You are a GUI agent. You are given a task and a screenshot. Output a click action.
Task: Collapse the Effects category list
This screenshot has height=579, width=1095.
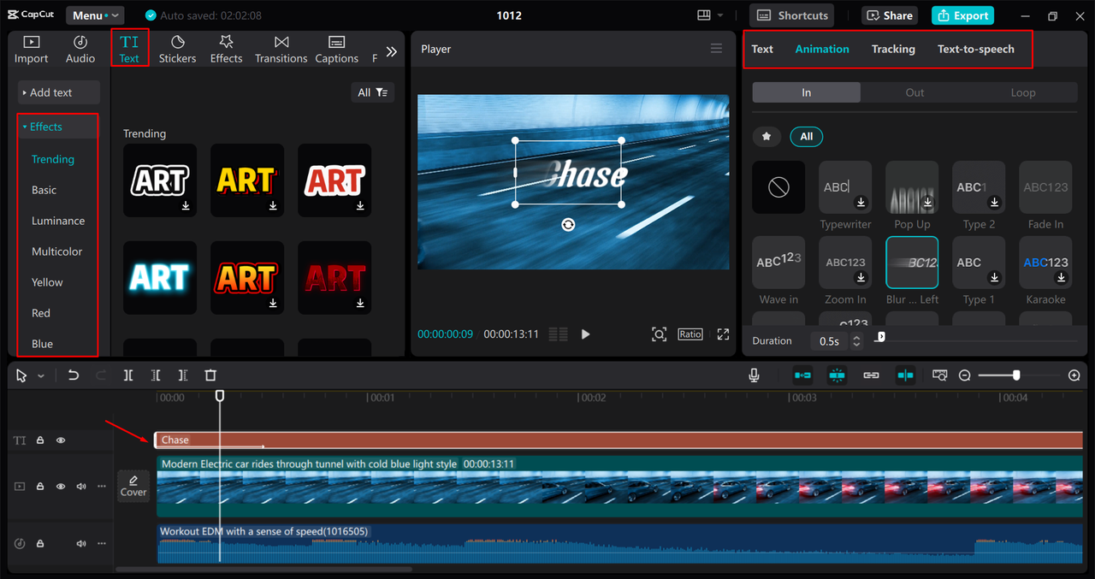point(58,127)
